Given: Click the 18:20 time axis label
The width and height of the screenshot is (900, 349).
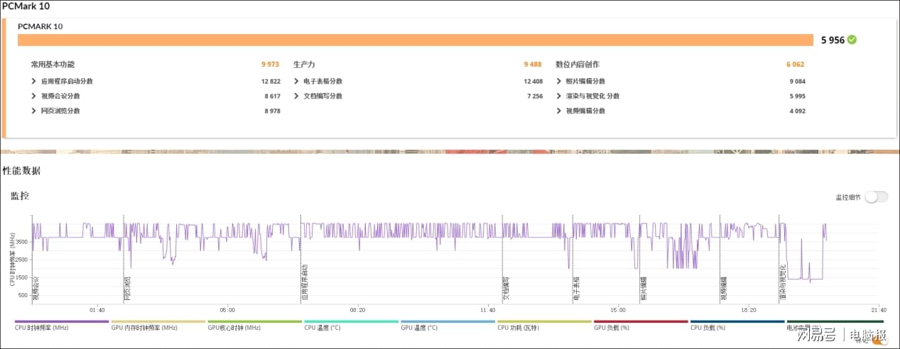Looking at the screenshot, I should 748,310.
